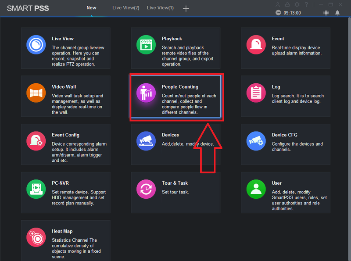Click the Video Wall title text
Image resolution: width=351 pixels, height=261 pixels.
[x=64, y=87]
